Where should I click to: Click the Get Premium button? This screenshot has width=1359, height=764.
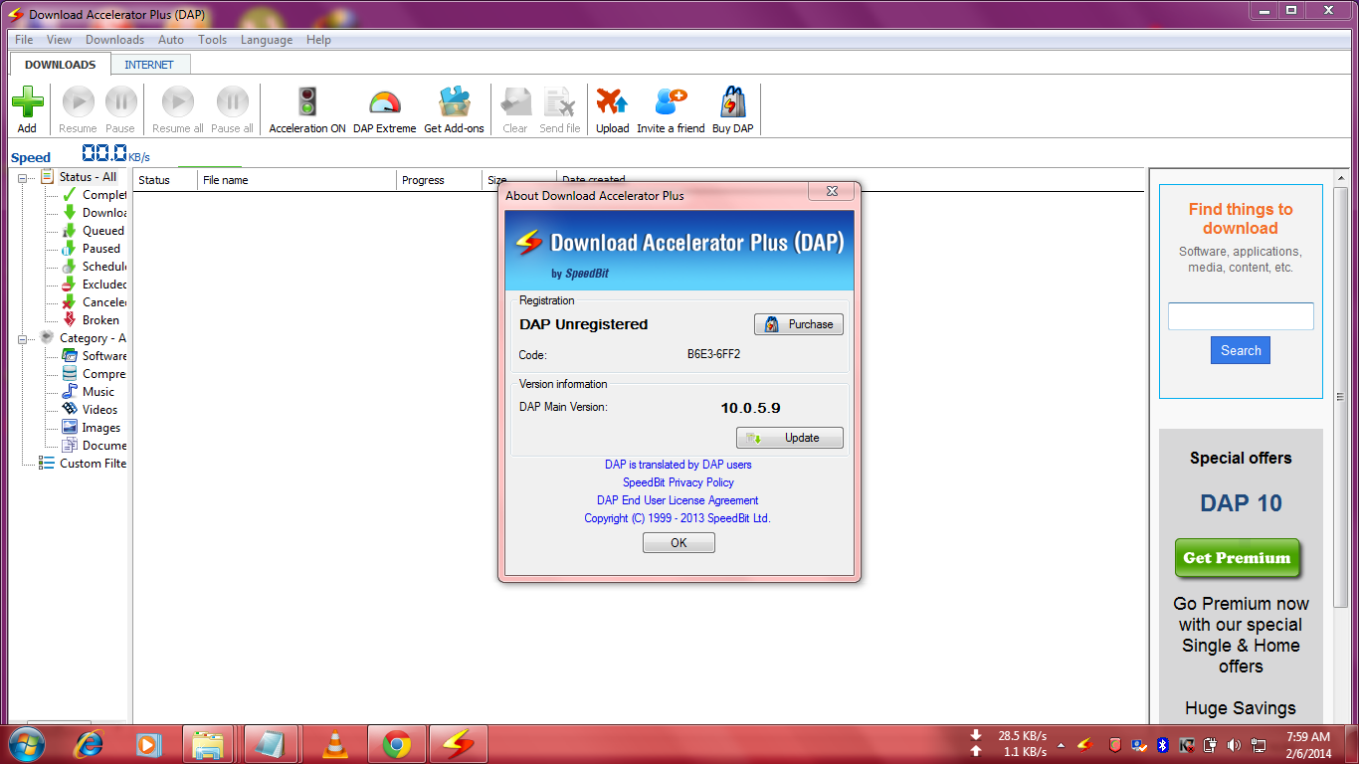point(1237,558)
